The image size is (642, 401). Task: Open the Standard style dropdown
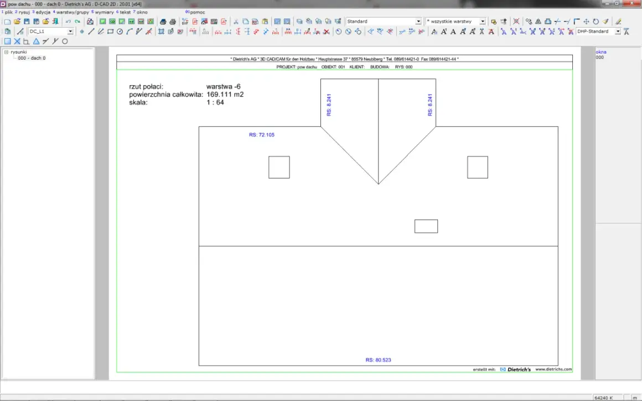coord(418,21)
